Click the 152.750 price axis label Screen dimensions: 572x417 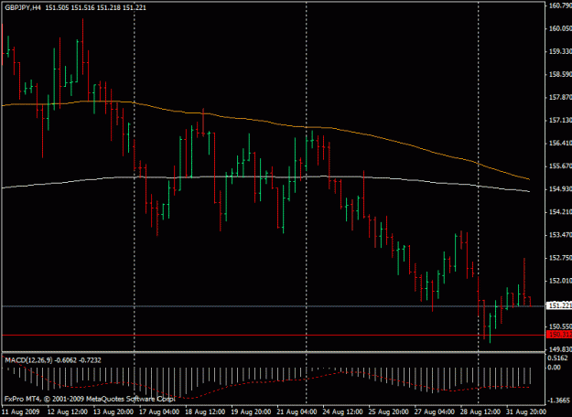(x=560, y=258)
